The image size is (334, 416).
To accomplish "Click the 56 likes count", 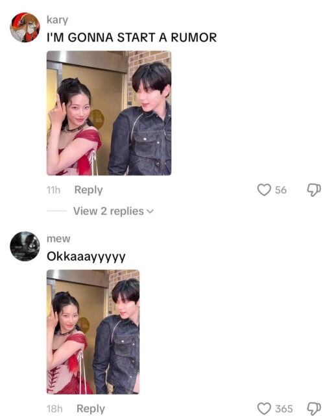I will [x=281, y=190].
